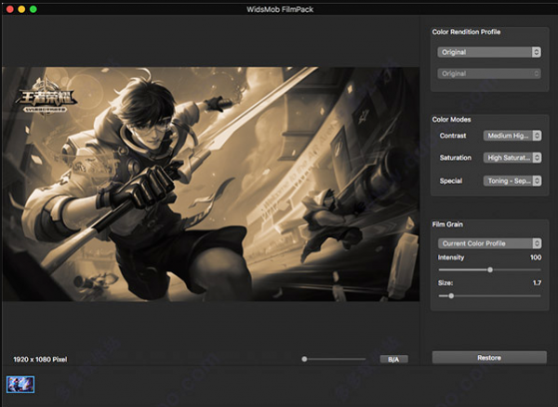This screenshot has width=558, height=407.
Task: Click the sepia preview image in the canvas
Action: [x=210, y=183]
